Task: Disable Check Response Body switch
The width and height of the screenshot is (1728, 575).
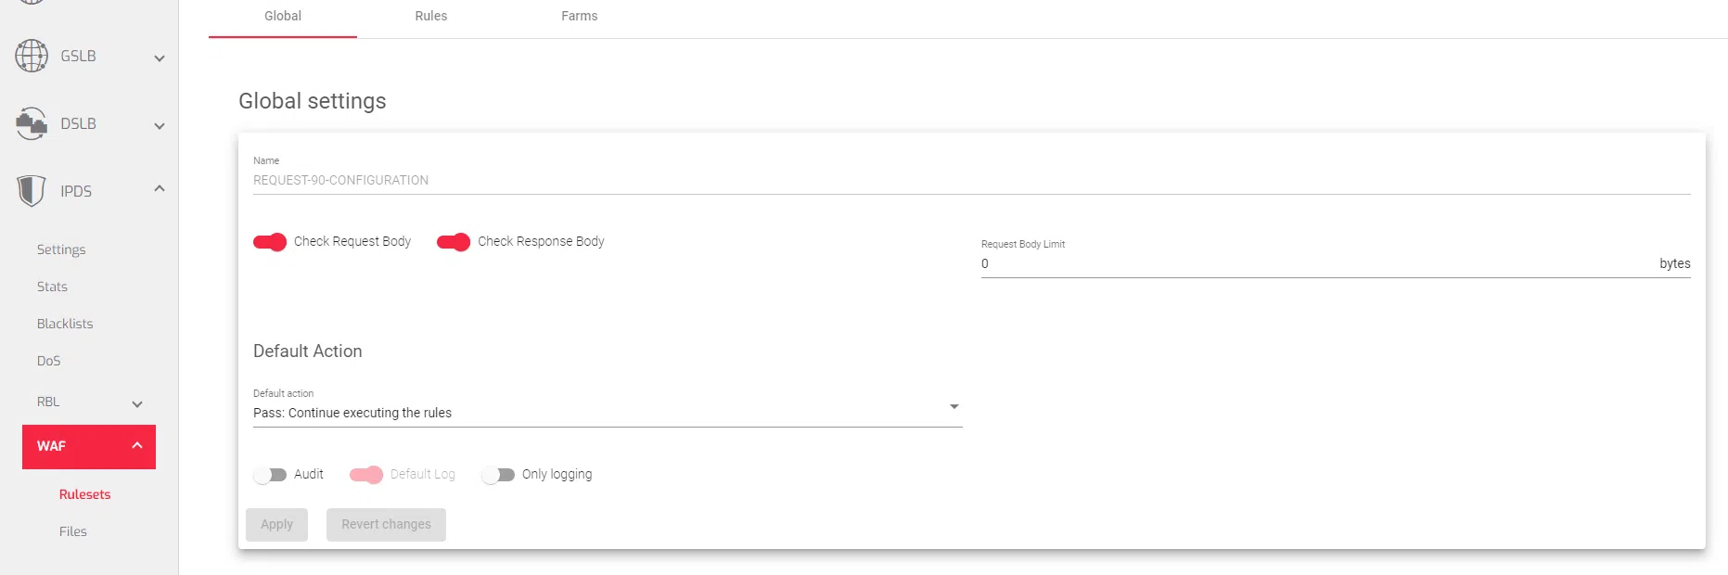Action: click(454, 242)
